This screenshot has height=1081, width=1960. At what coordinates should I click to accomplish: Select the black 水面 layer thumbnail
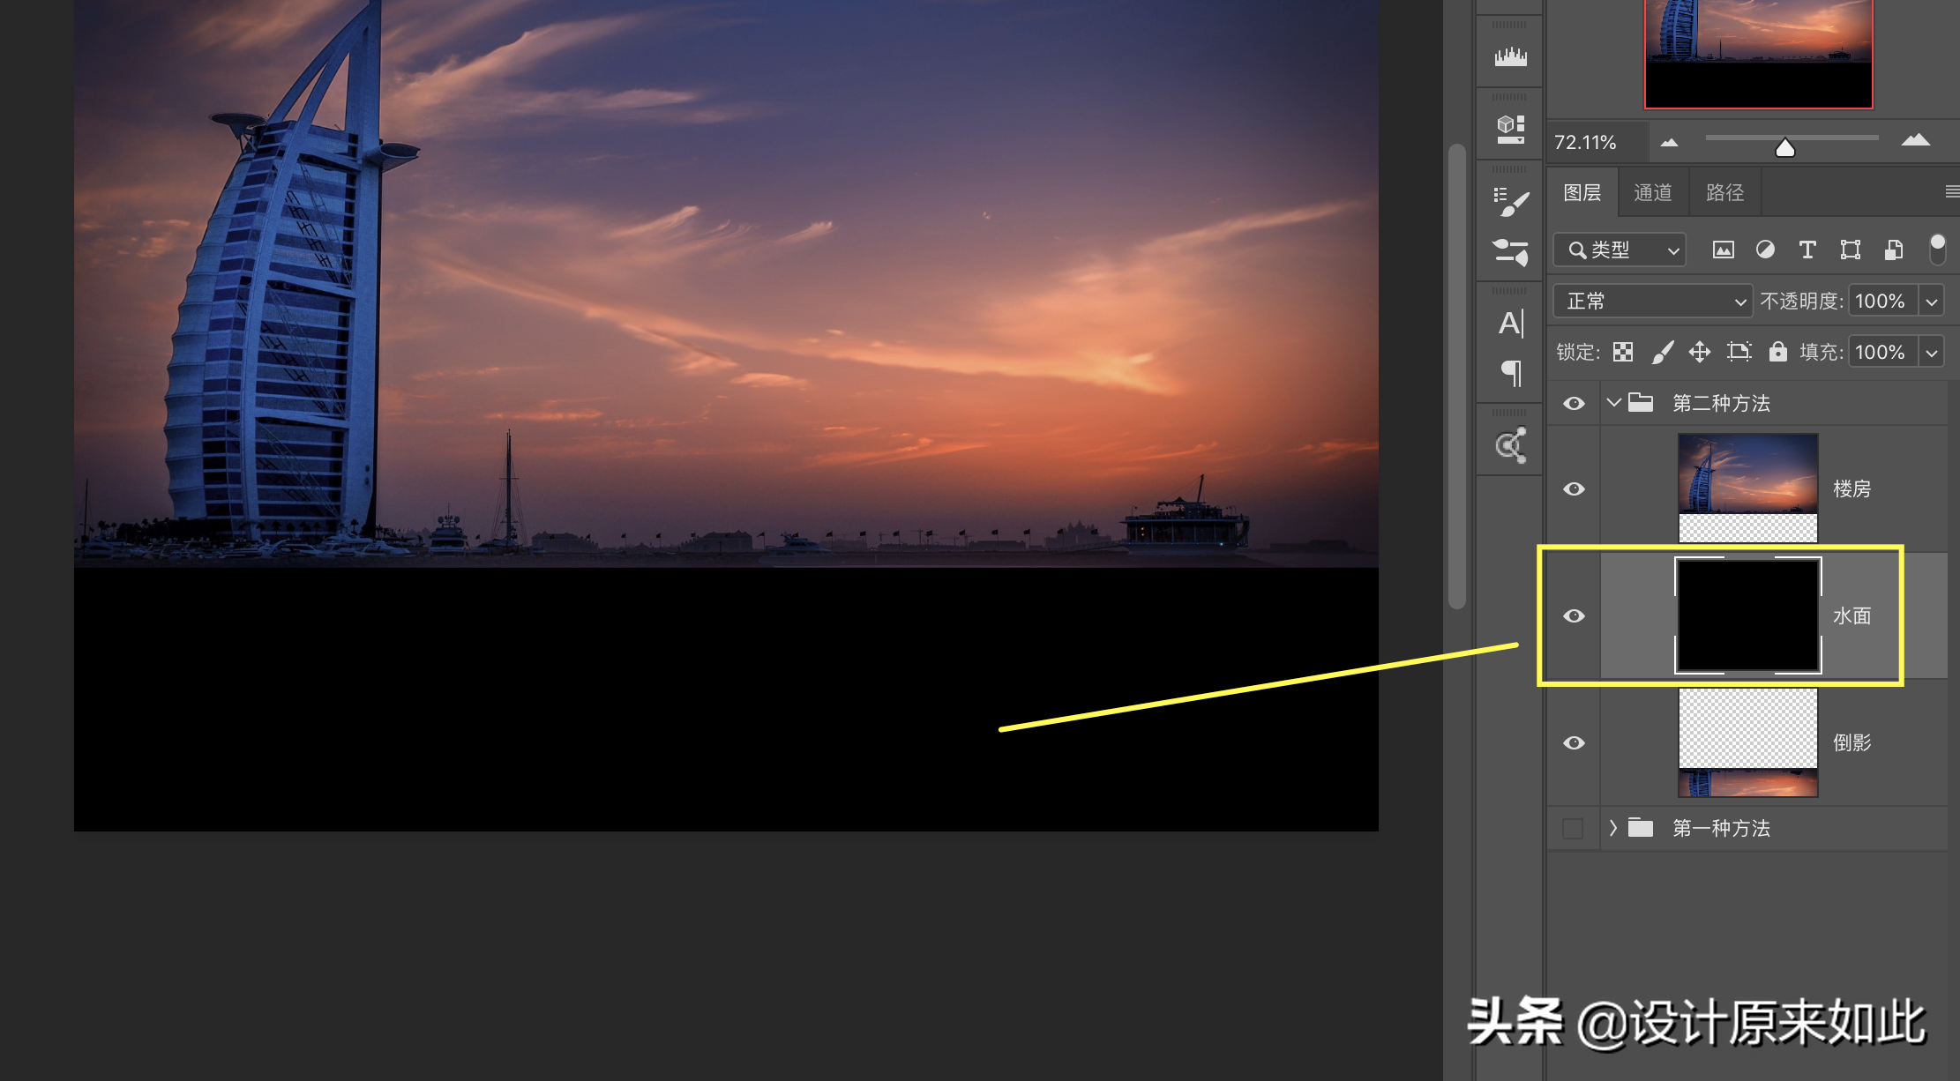point(1747,615)
